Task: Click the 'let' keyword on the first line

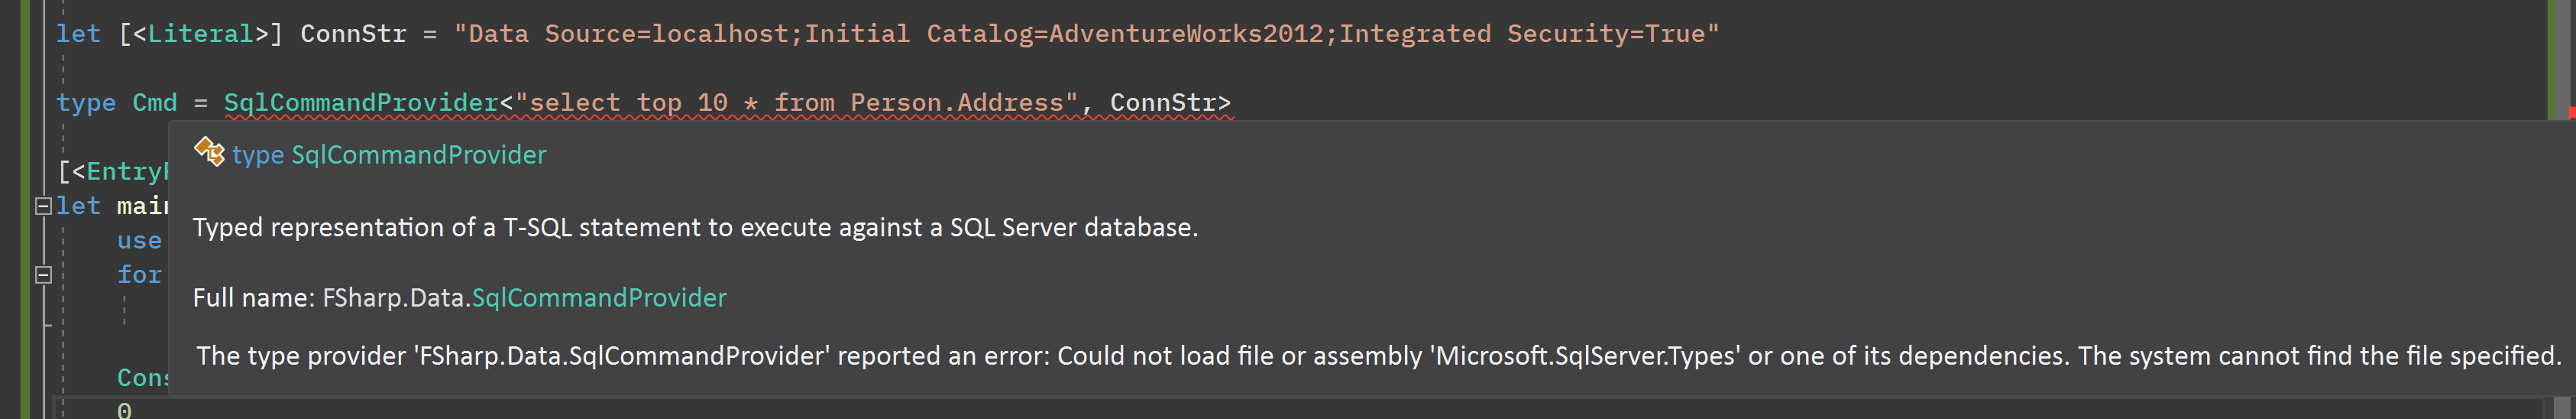Action: (78, 34)
